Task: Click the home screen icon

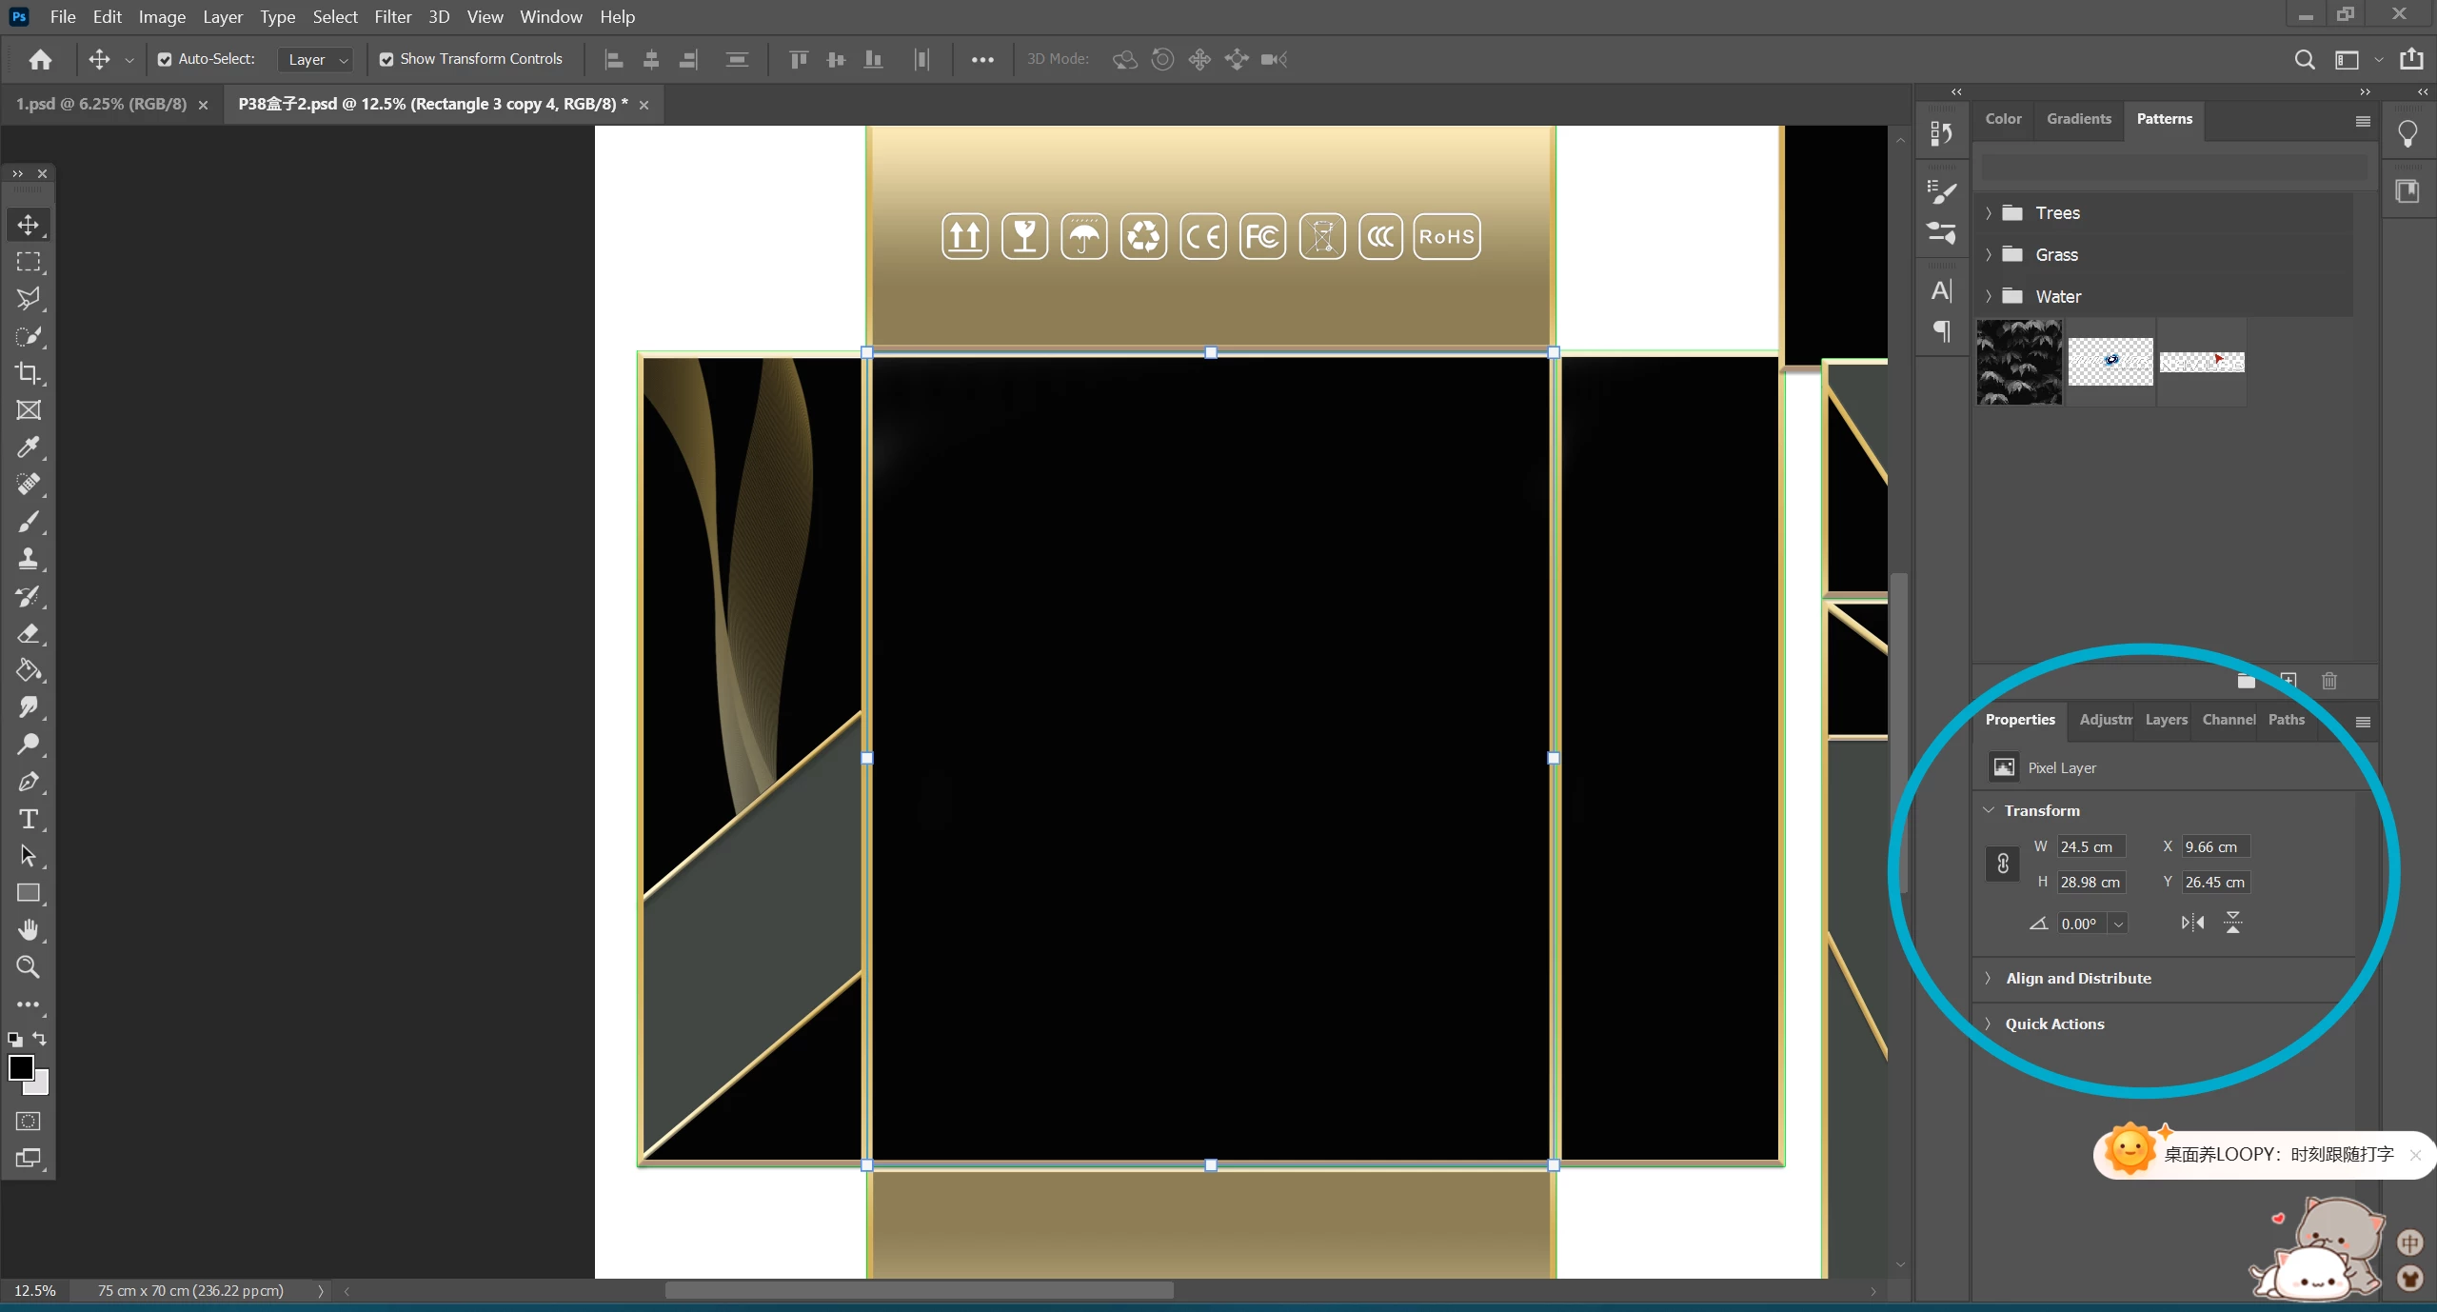Action: tap(40, 59)
